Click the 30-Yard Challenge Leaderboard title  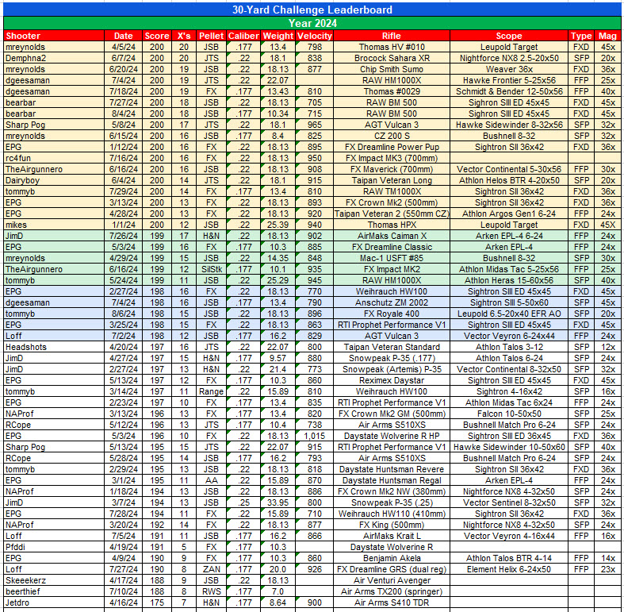pos(312,10)
